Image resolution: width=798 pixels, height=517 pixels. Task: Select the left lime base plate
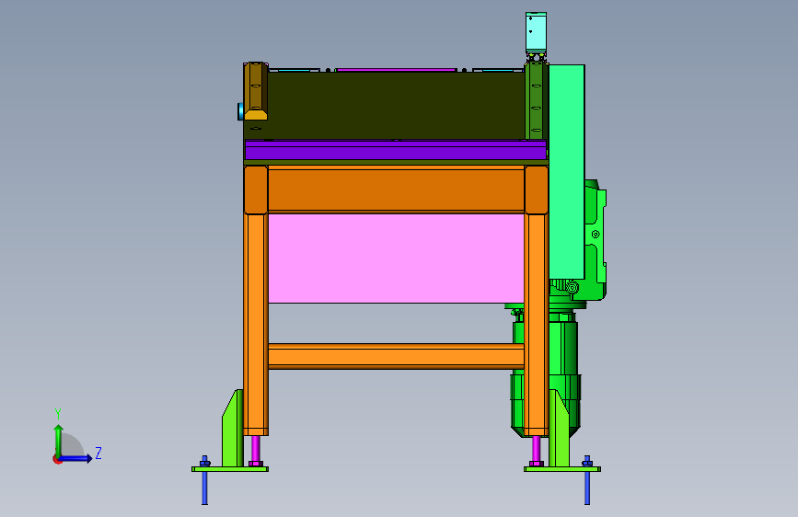pyautogui.click(x=230, y=469)
